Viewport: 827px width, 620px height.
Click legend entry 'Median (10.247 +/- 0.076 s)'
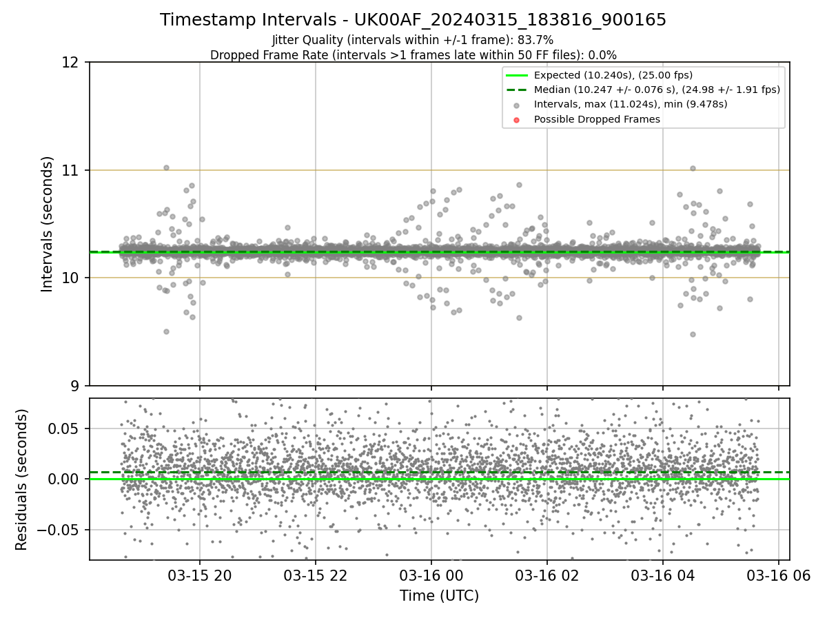point(657,90)
